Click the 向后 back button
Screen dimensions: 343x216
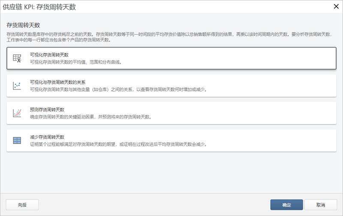pyautogui.click(x=22, y=205)
